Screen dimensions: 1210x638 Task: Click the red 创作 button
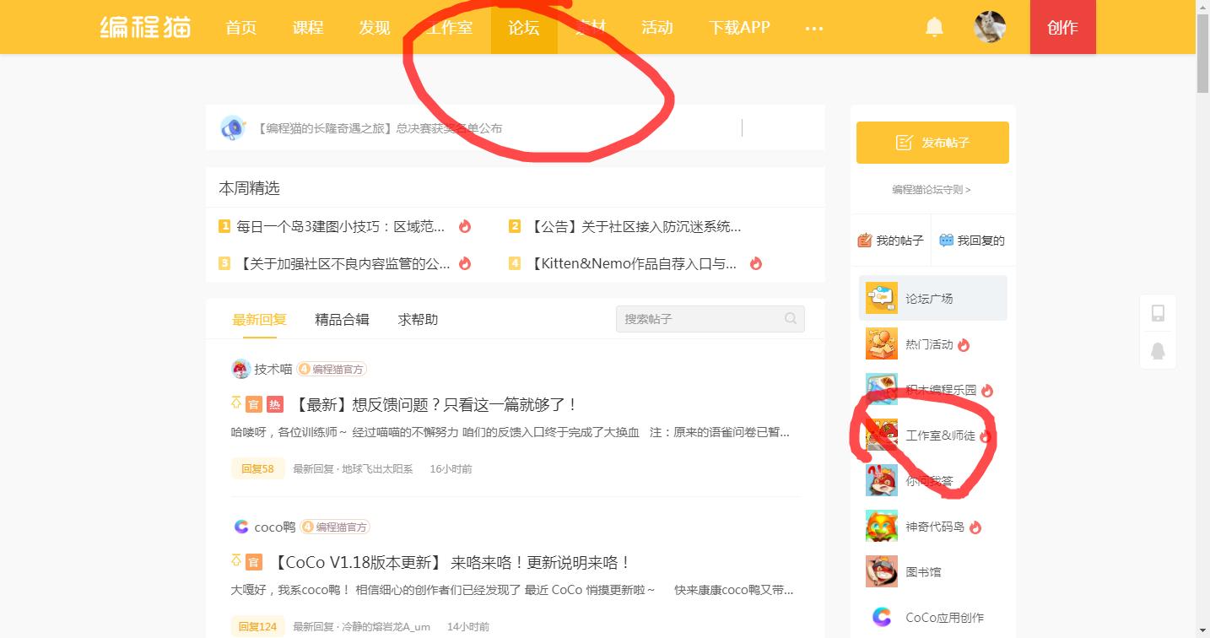[1062, 27]
